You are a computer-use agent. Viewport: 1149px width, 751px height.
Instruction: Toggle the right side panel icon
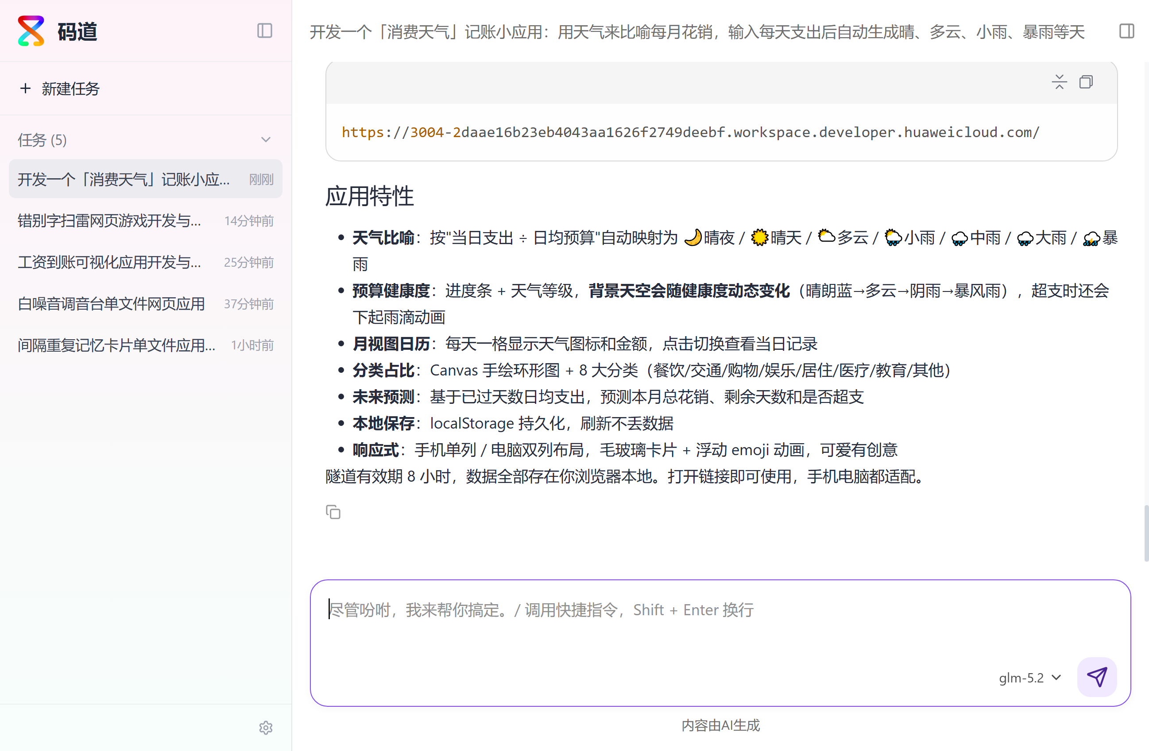click(x=1126, y=31)
